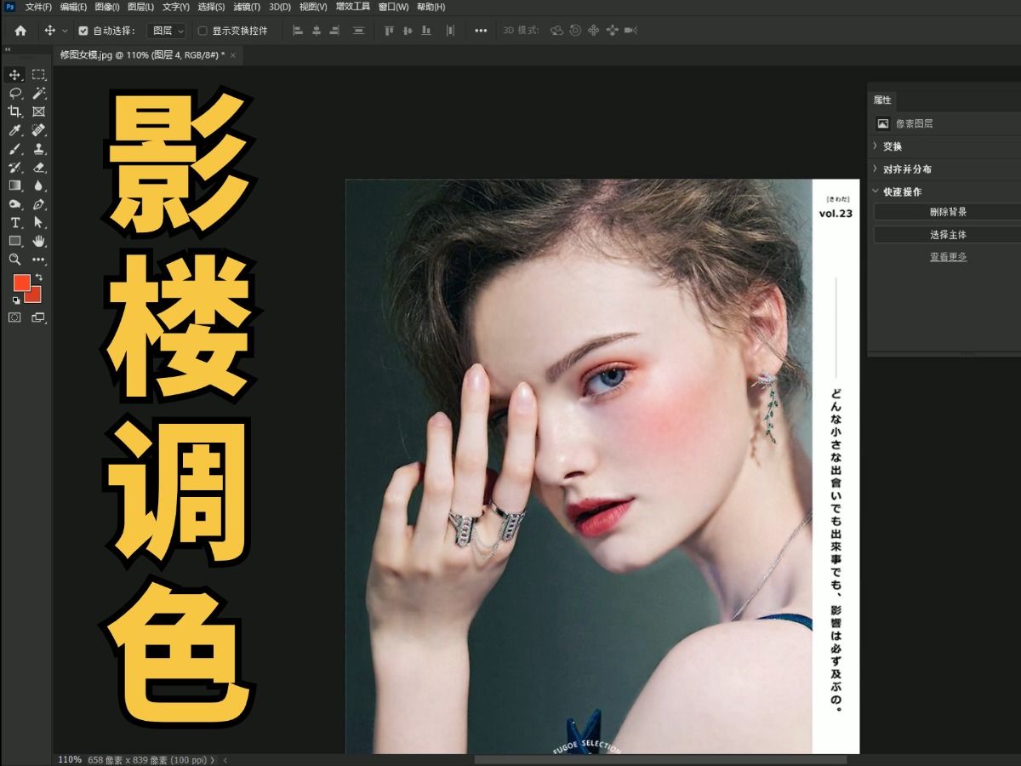Screen dimensions: 1021x766
Task: Select the Move tool in the toolbox
Action: pos(14,75)
